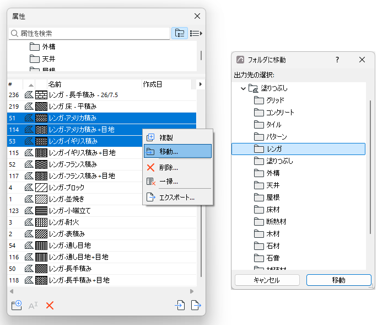
Task: Click the red delete X icon at bottom
Action: pos(50,306)
